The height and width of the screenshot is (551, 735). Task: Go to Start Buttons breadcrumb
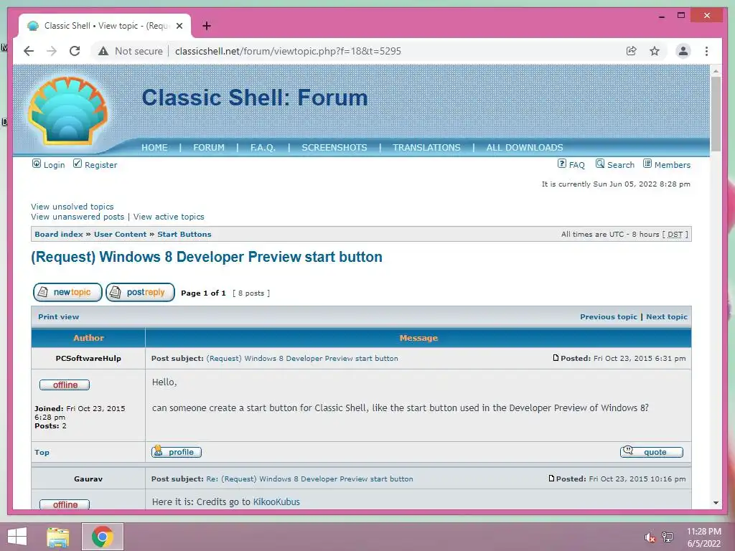[184, 235]
